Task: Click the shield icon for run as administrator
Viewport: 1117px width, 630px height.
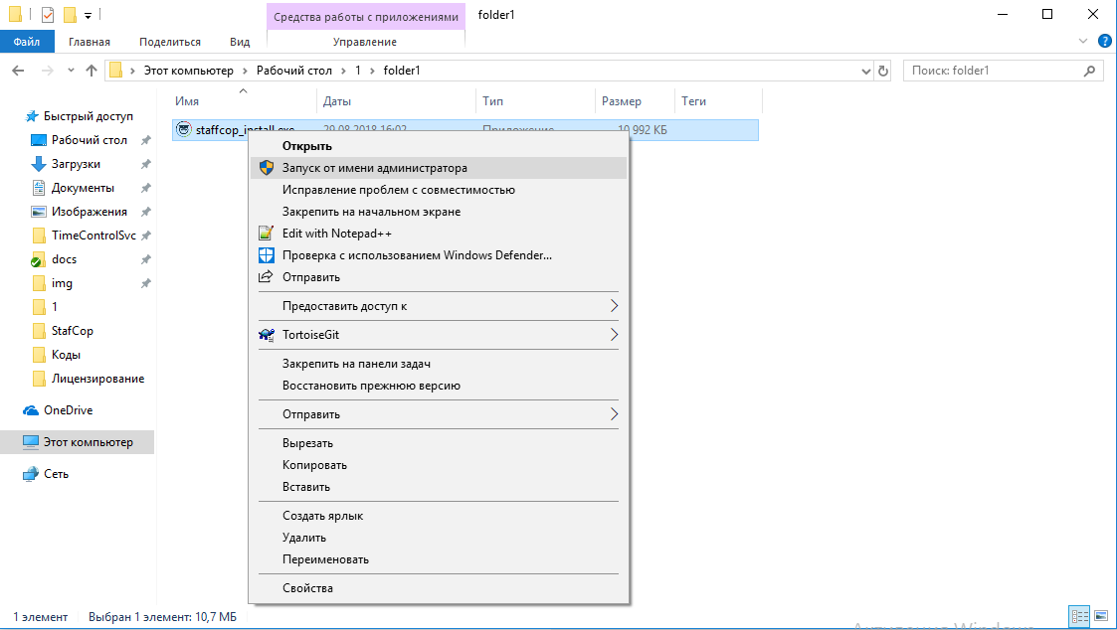Action: click(267, 168)
